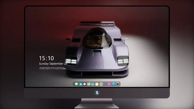Viewport: 194px width, 109px height.
Task: Open the Clock app in the dock
Action: point(85,84)
